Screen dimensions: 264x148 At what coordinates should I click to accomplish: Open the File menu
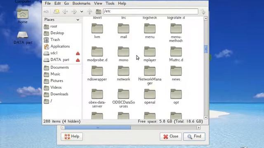click(x=48, y=3)
